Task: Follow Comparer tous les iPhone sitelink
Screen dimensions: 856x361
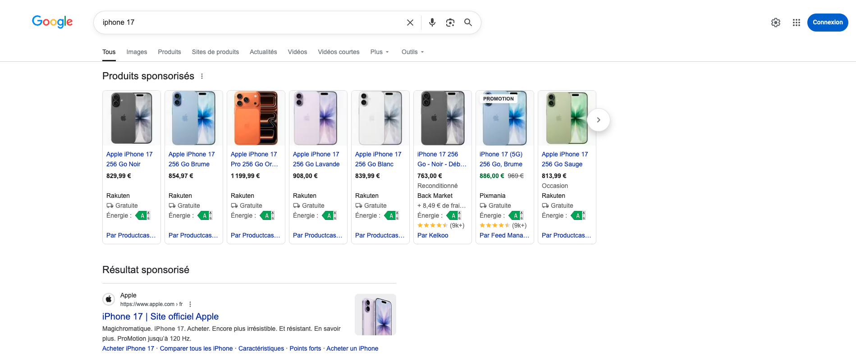Action: (196, 348)
